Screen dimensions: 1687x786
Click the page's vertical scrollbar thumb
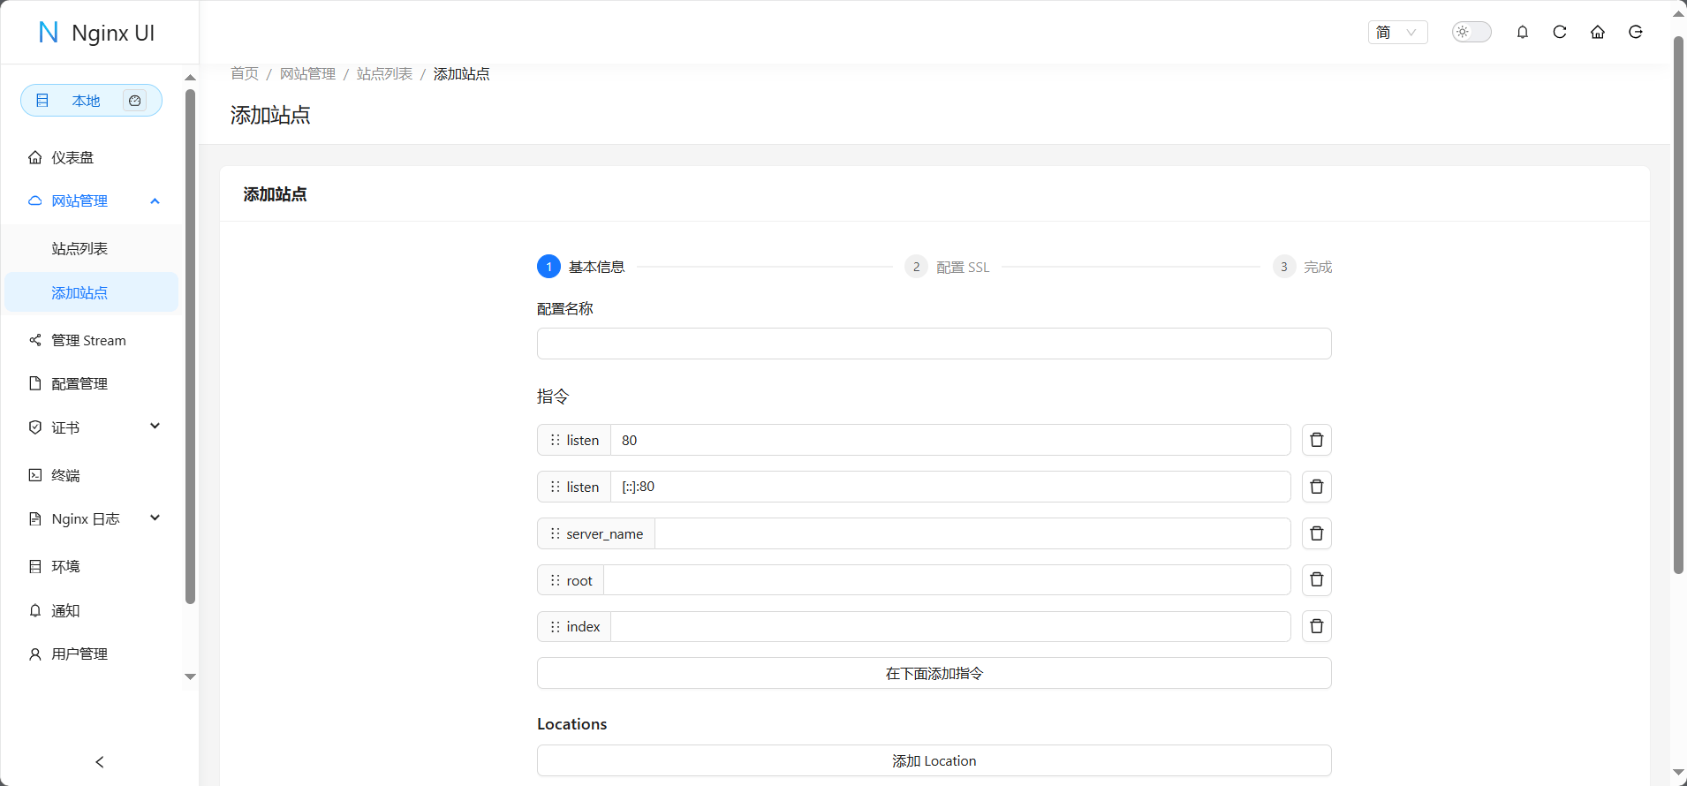pos(1678,305)
